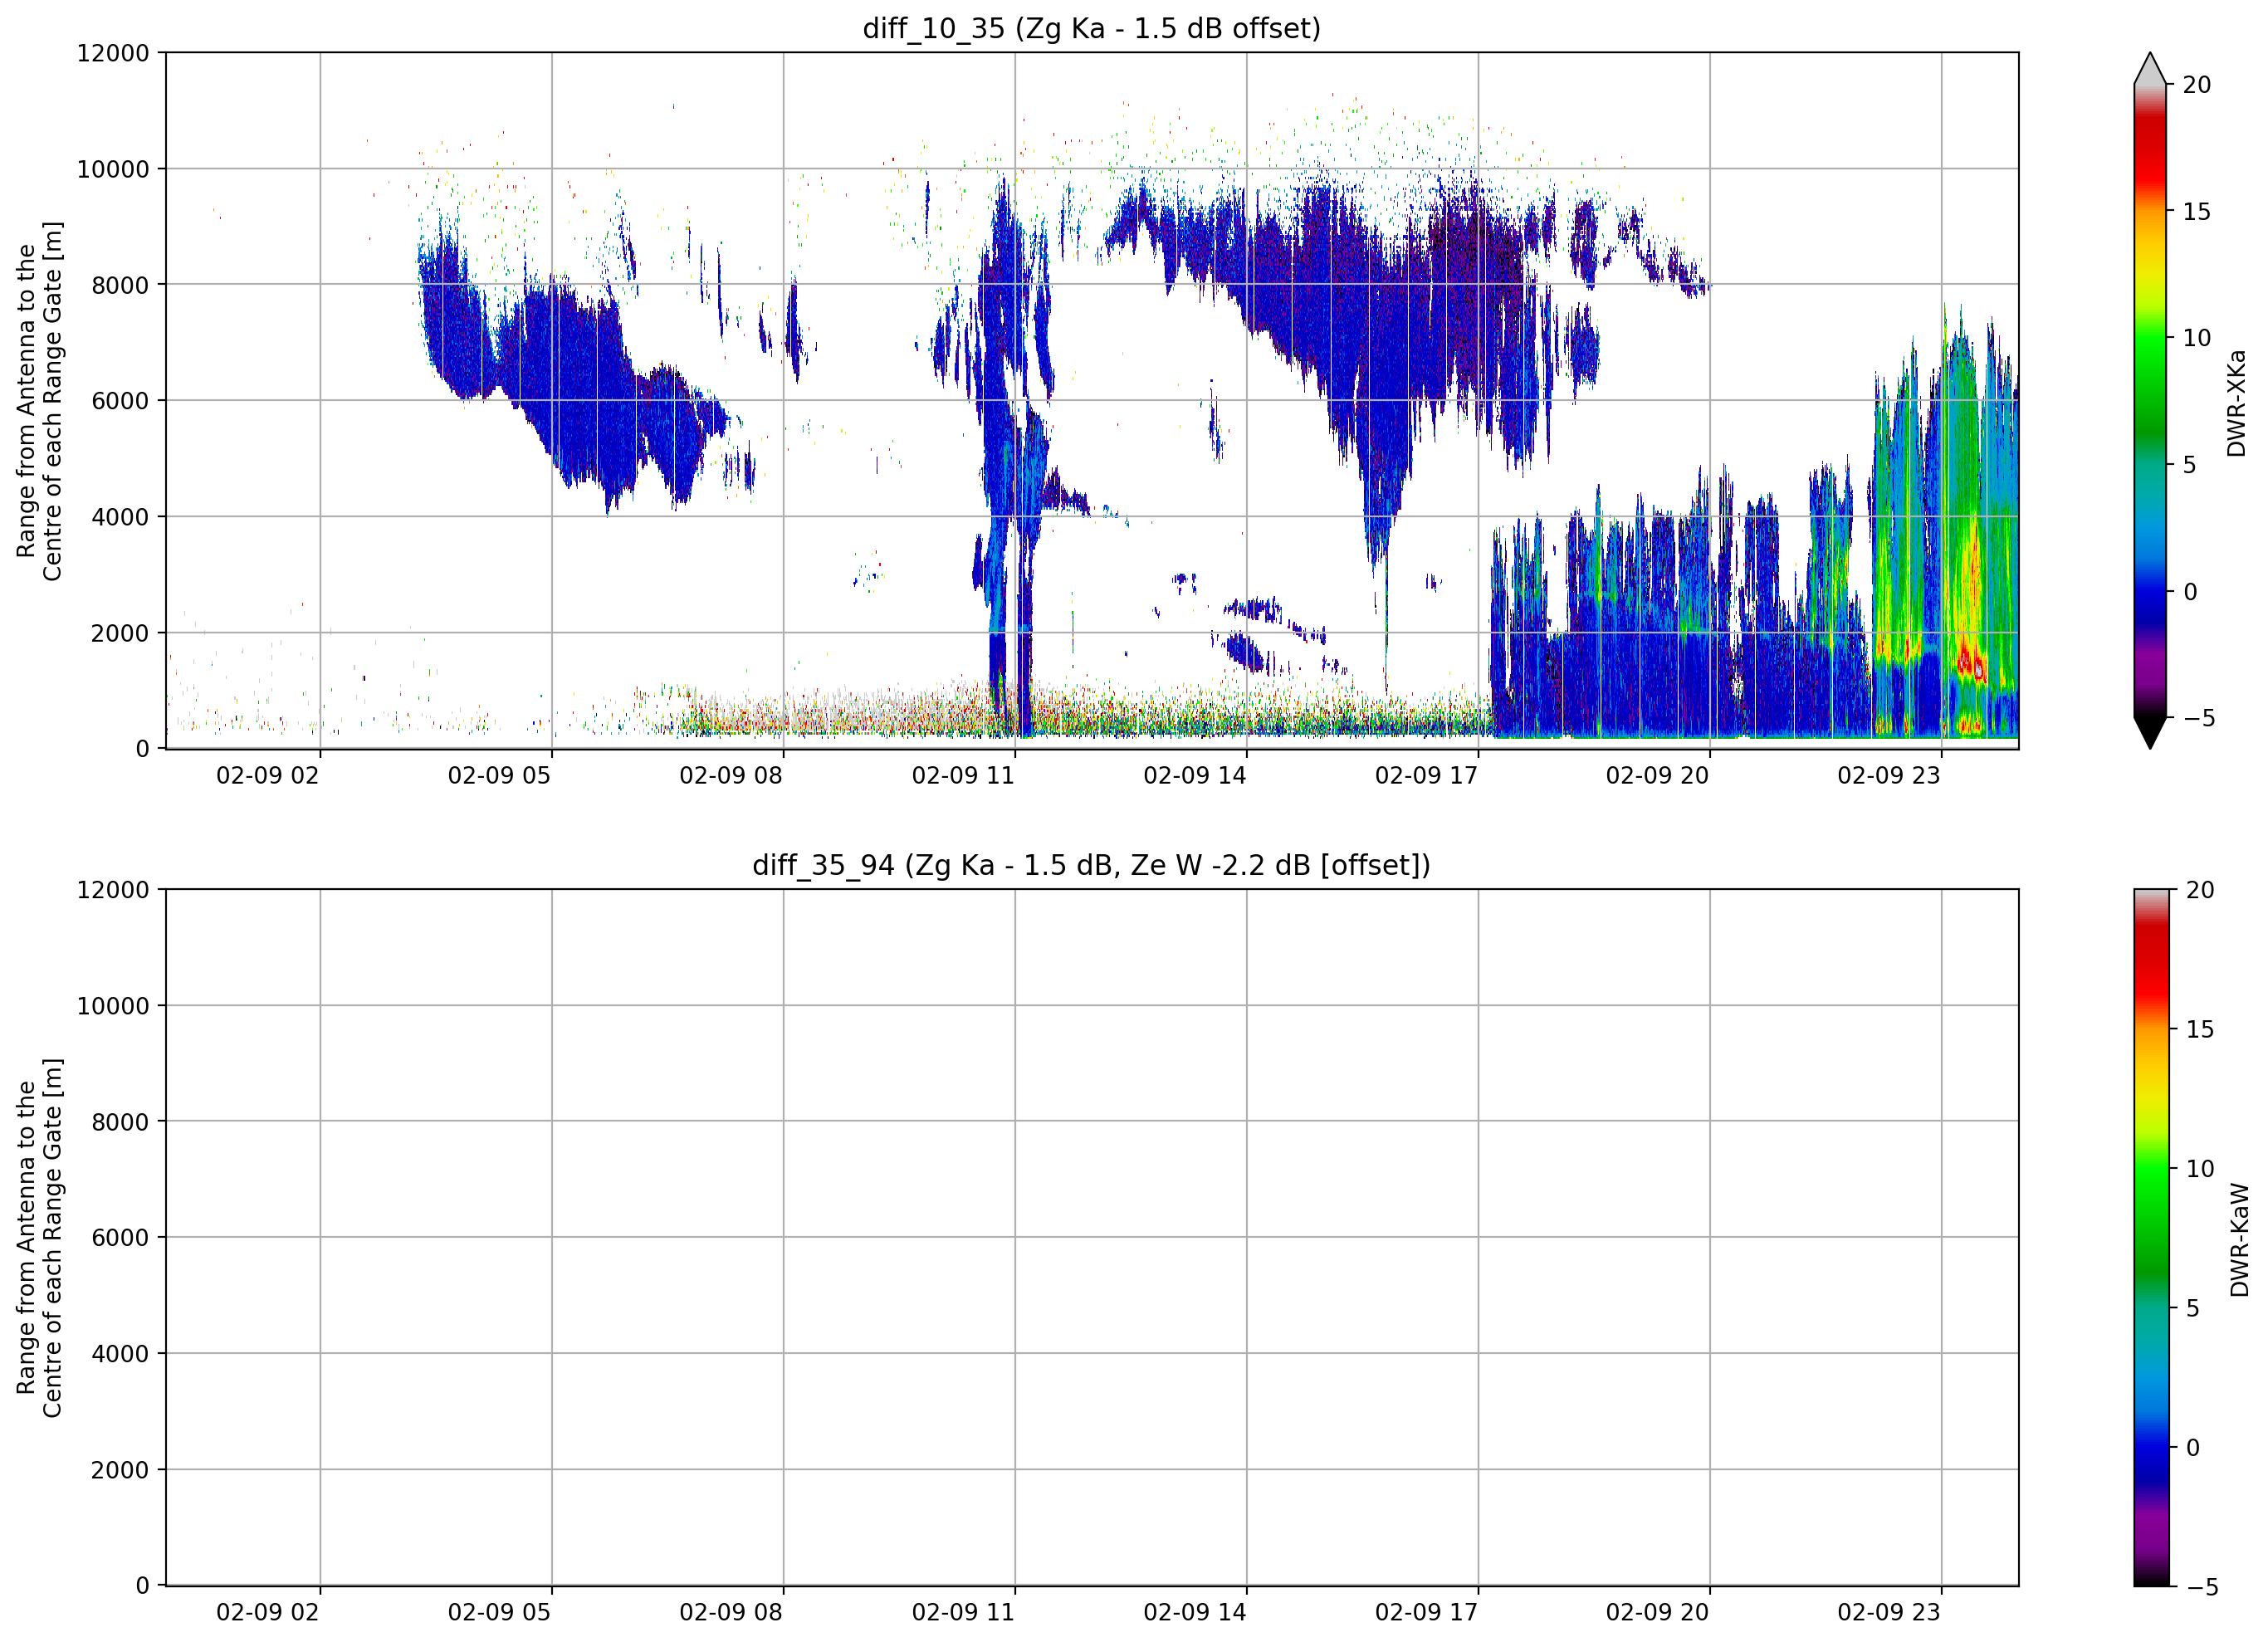Click '02-09 17' tick under diff_35_94 plot
Image resolution: width=2268 pixels, height=1642 pixels.
point(1427,1613)
